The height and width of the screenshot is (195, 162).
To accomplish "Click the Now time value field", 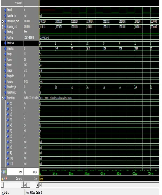I will (x=31, y=172).
